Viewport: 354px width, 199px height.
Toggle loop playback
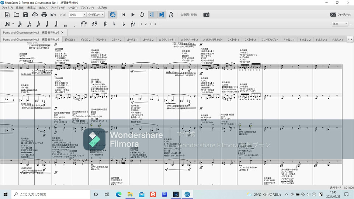pyautogui.click(x=142, y=15)
